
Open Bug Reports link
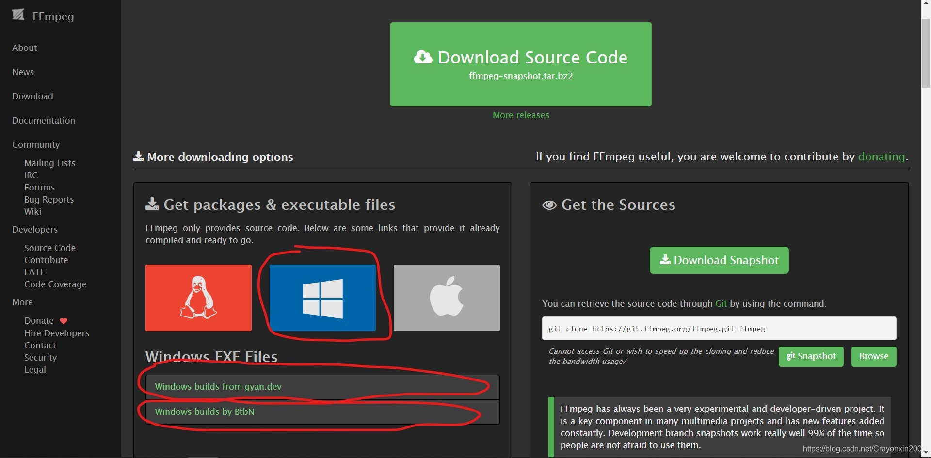[x=49, y=199]
